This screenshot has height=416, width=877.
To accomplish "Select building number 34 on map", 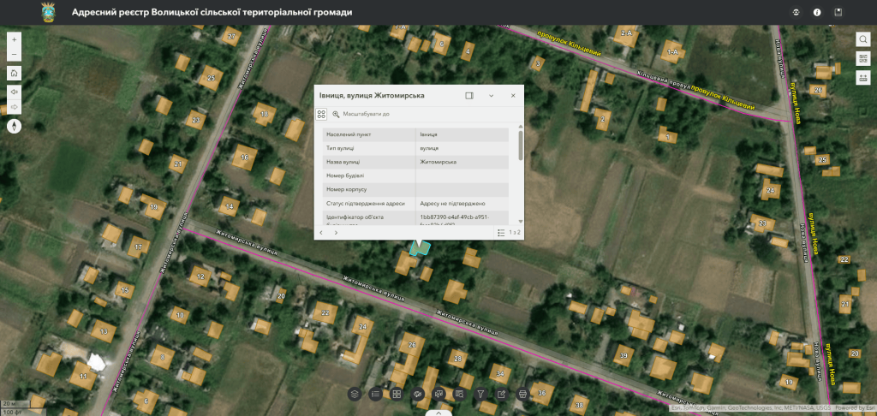I will click(500, 373).
